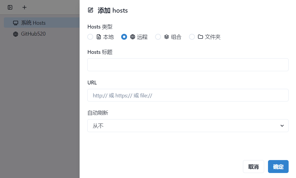
Task: Click the Hosts 标题 label
Action: click(100, 52)
